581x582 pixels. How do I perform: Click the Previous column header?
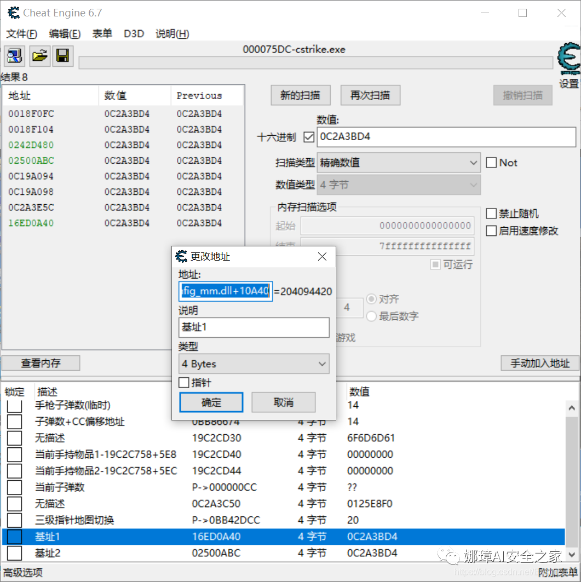click(x=207, y=96)
